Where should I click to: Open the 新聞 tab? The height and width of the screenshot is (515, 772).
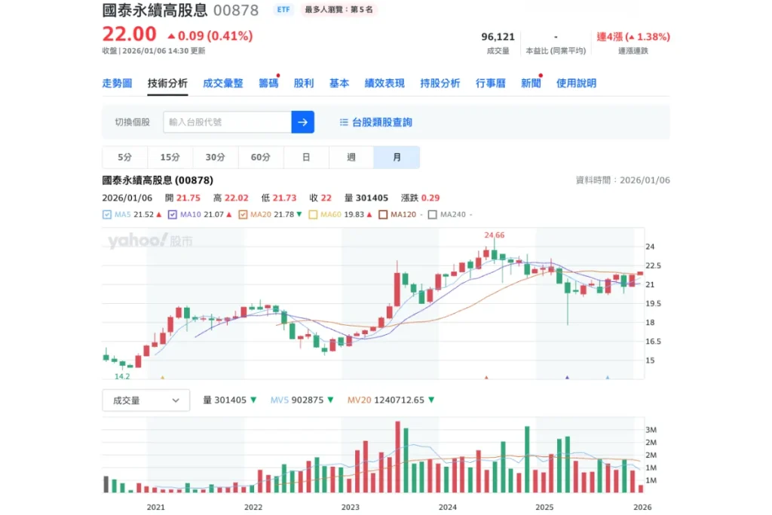point(531,83)
